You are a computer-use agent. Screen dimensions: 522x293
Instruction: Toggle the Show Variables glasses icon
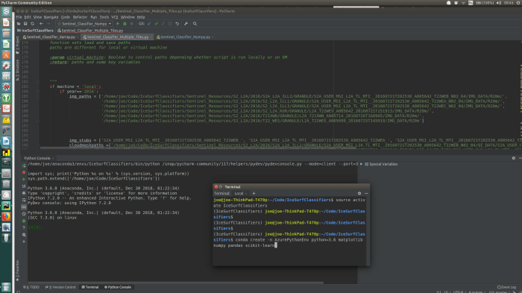tap(24, 207)
